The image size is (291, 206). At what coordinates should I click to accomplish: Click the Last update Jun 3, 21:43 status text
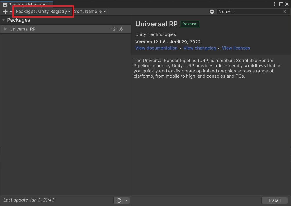(29, 200)
